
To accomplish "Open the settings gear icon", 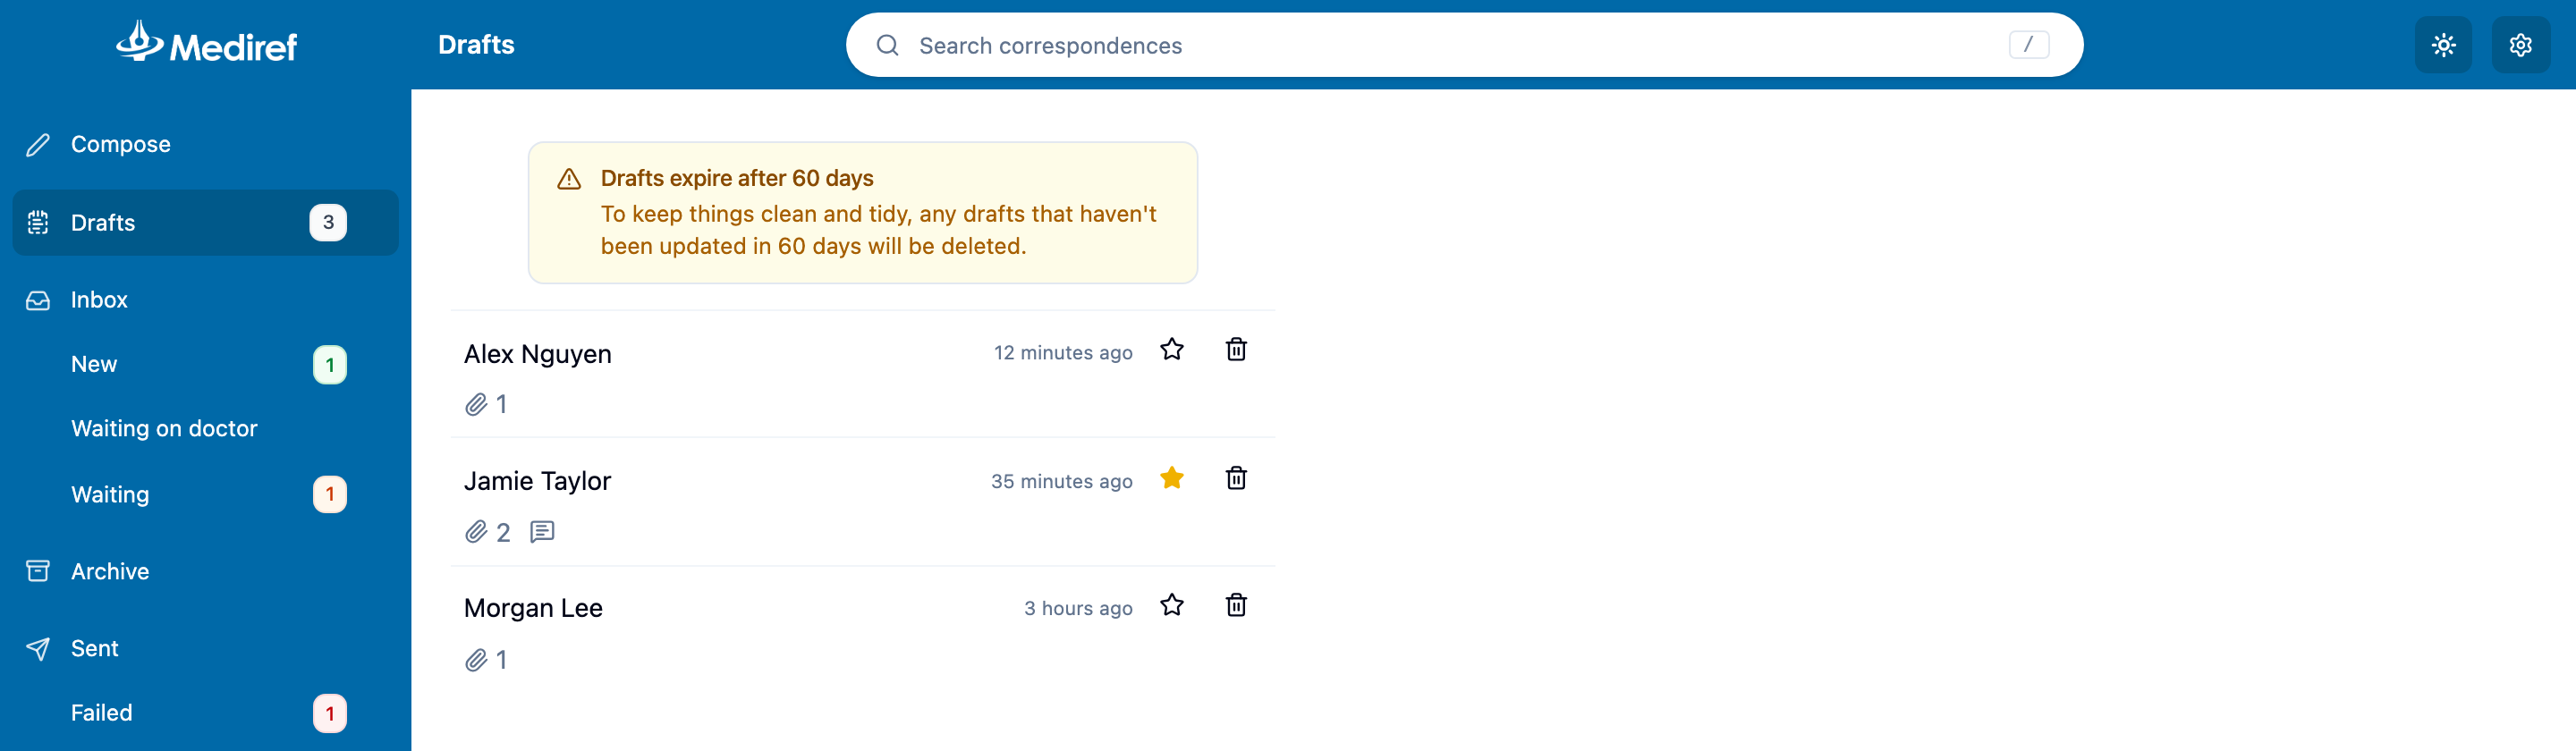I will pyautogui.click(x=2520, y=45).
